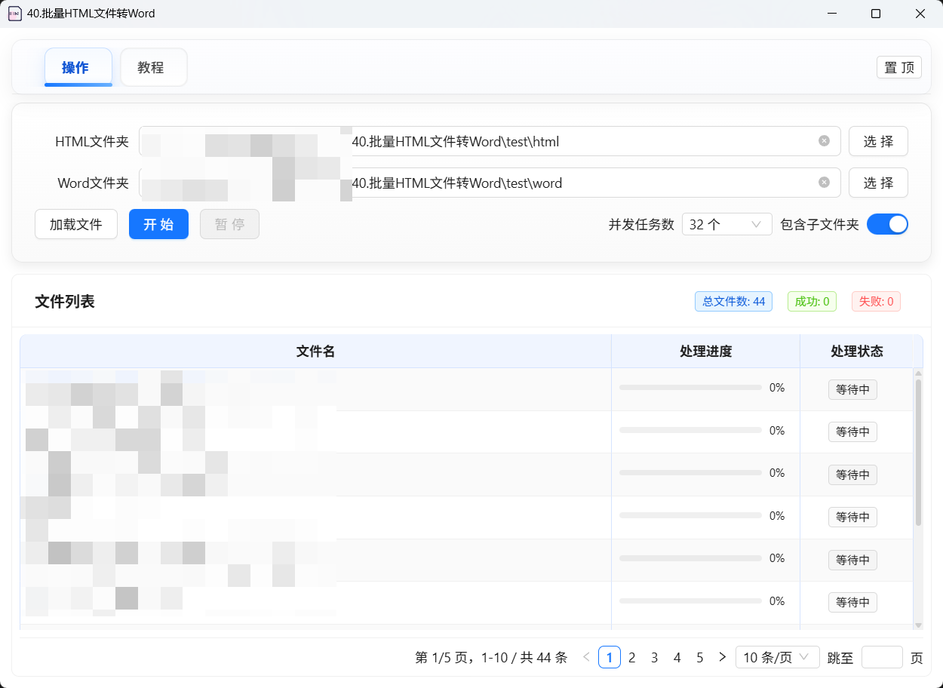
Task: Go to the previous page arrow
Action: click(x=586, y=657)
